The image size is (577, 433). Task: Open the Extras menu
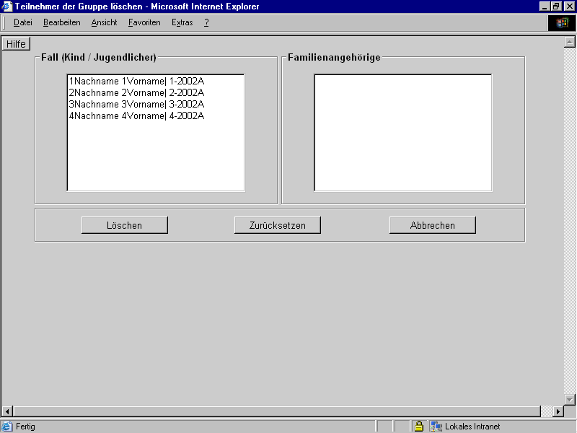pos(182,22)
